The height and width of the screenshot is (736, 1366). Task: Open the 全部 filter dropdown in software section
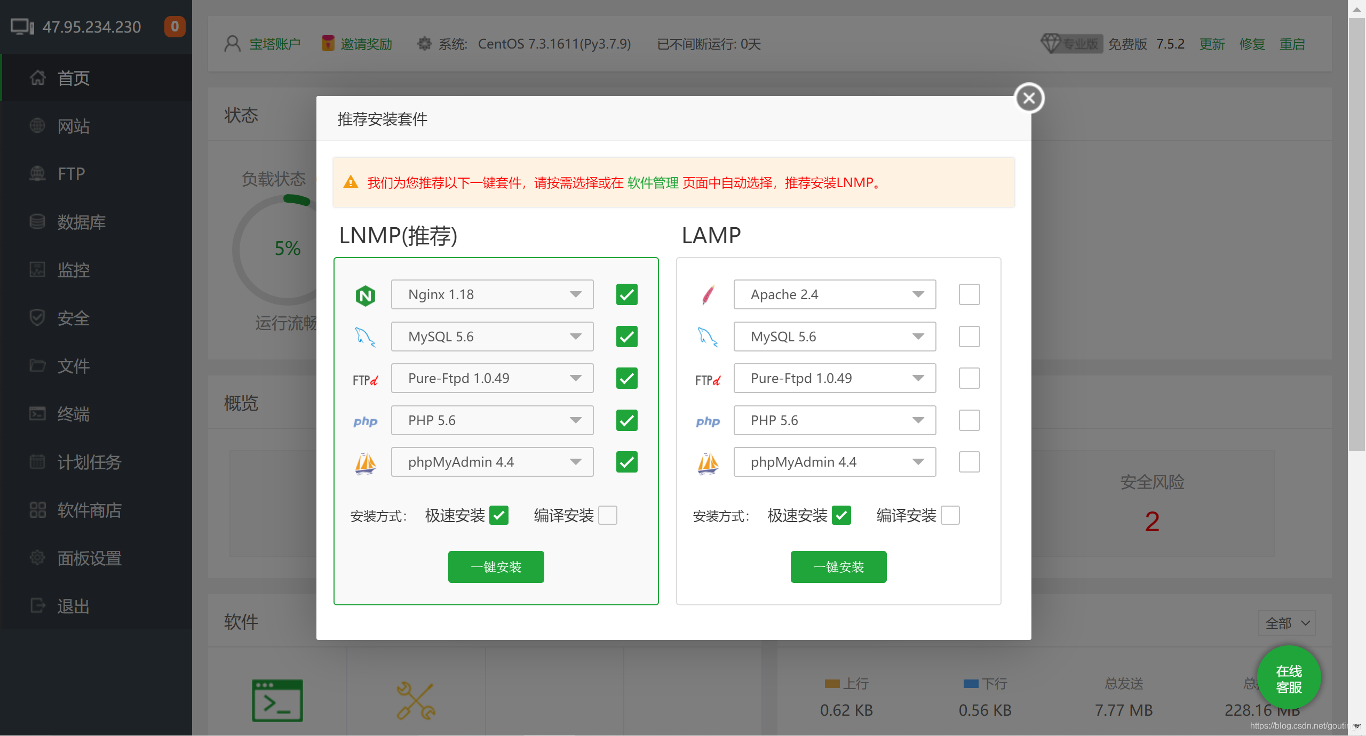[1287, 623]
